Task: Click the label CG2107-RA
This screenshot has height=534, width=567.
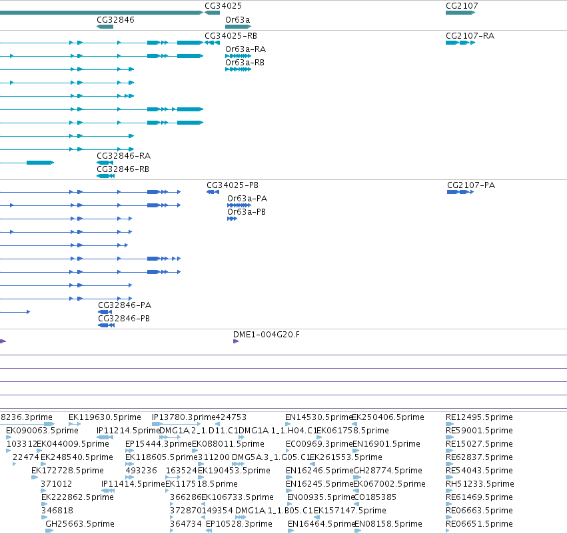Action: tap(470, 36)
